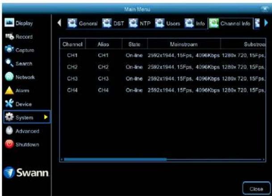Click the State column header
272x196 pixels.
coord(134,44)
